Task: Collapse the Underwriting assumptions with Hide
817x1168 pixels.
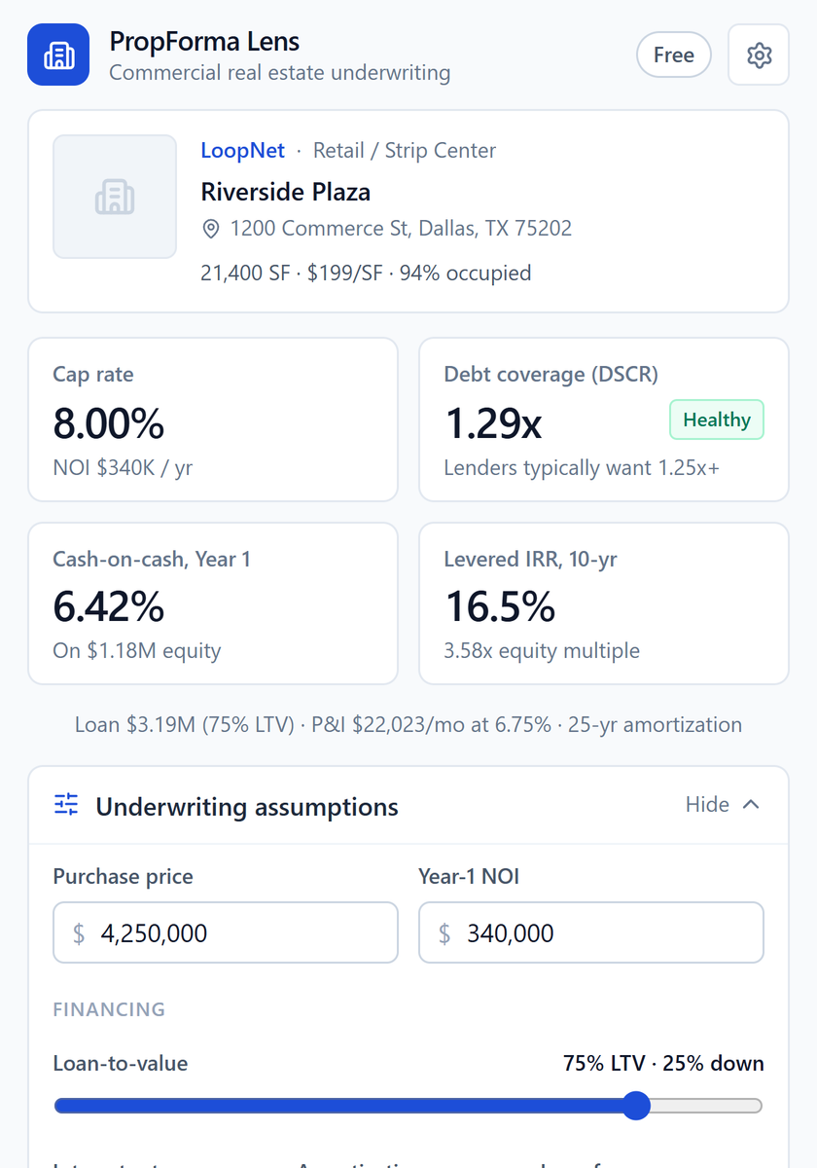Action: 723,804
